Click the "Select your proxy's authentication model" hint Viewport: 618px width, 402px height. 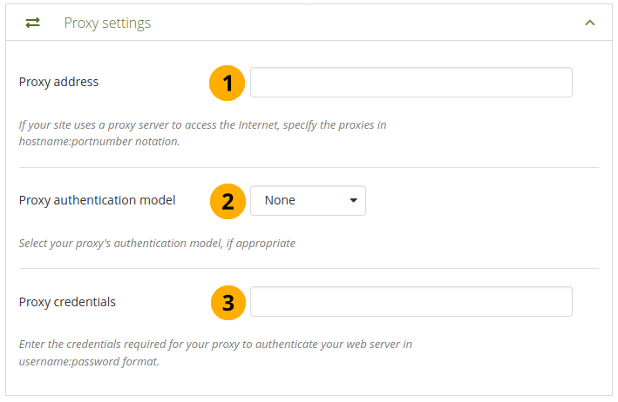[x=157, y=244]
